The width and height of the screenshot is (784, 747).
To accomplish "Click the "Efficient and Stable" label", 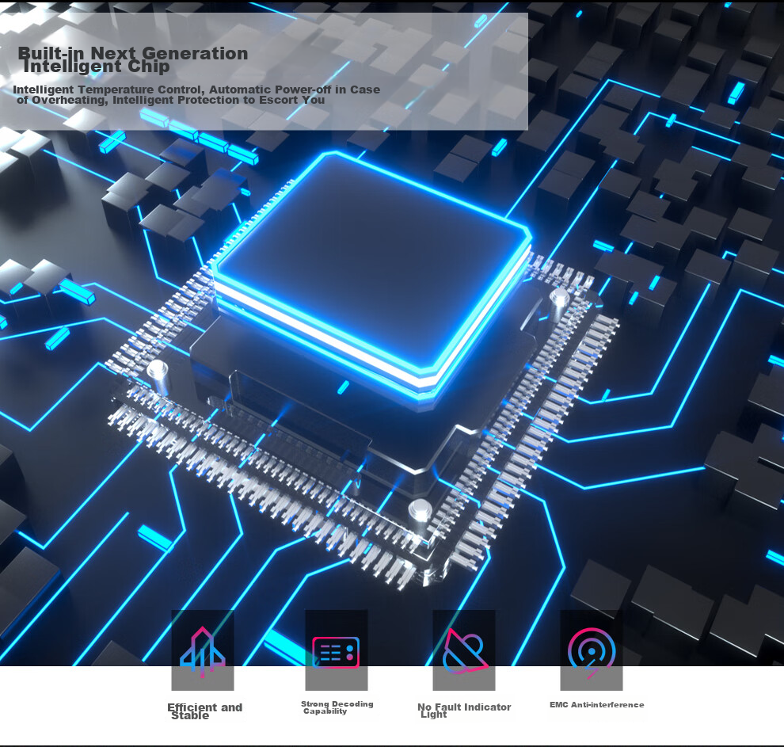I will [x=204, y=711].
